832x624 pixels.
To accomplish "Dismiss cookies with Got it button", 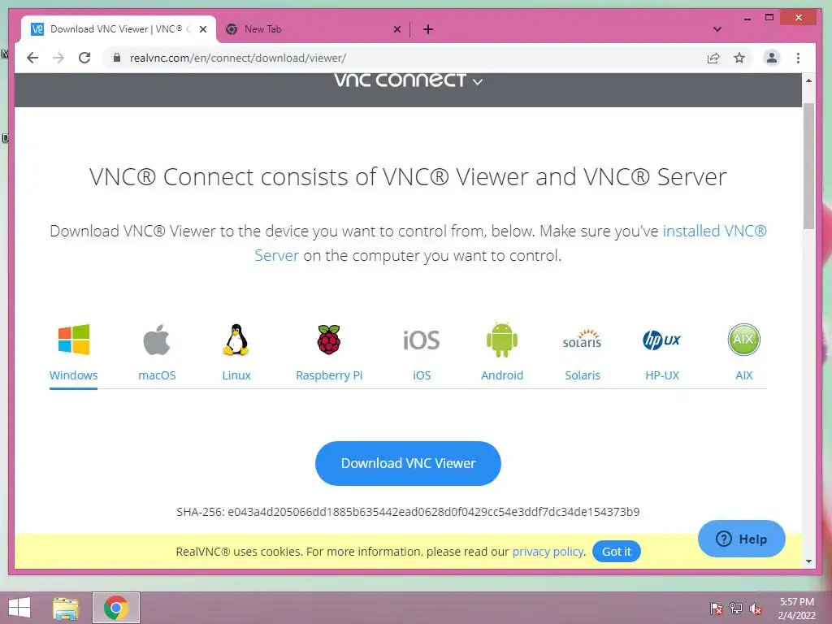I will coord(617,552).
